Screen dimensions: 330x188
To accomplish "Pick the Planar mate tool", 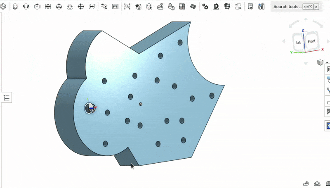I will [x=48, y=7].
